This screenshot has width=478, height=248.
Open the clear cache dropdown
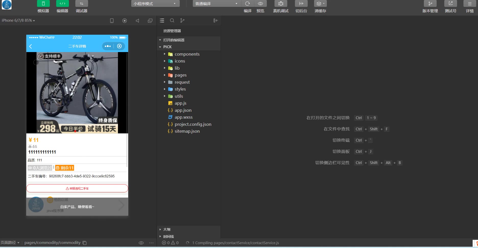pos(320,4)
